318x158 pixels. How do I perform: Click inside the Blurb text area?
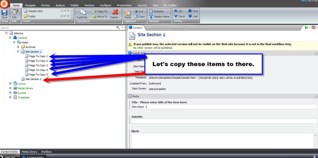click(x=223, y=141)
